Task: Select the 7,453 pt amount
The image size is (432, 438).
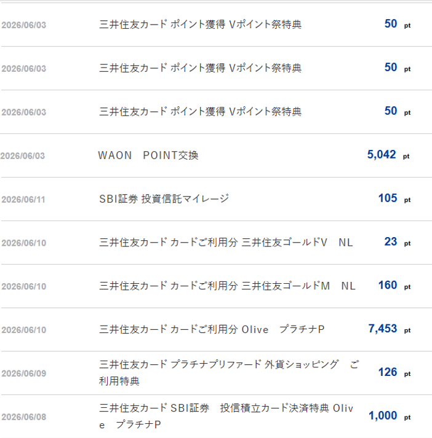Action: tap(390, 329)
